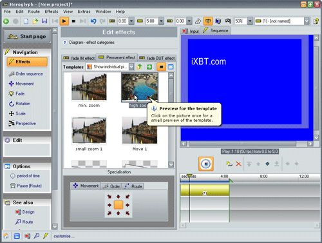Click the preview horizontal scrollbar

click(247, 144)
